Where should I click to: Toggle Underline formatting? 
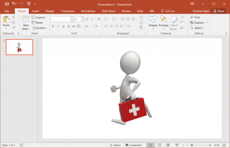(x=63, y=26)
